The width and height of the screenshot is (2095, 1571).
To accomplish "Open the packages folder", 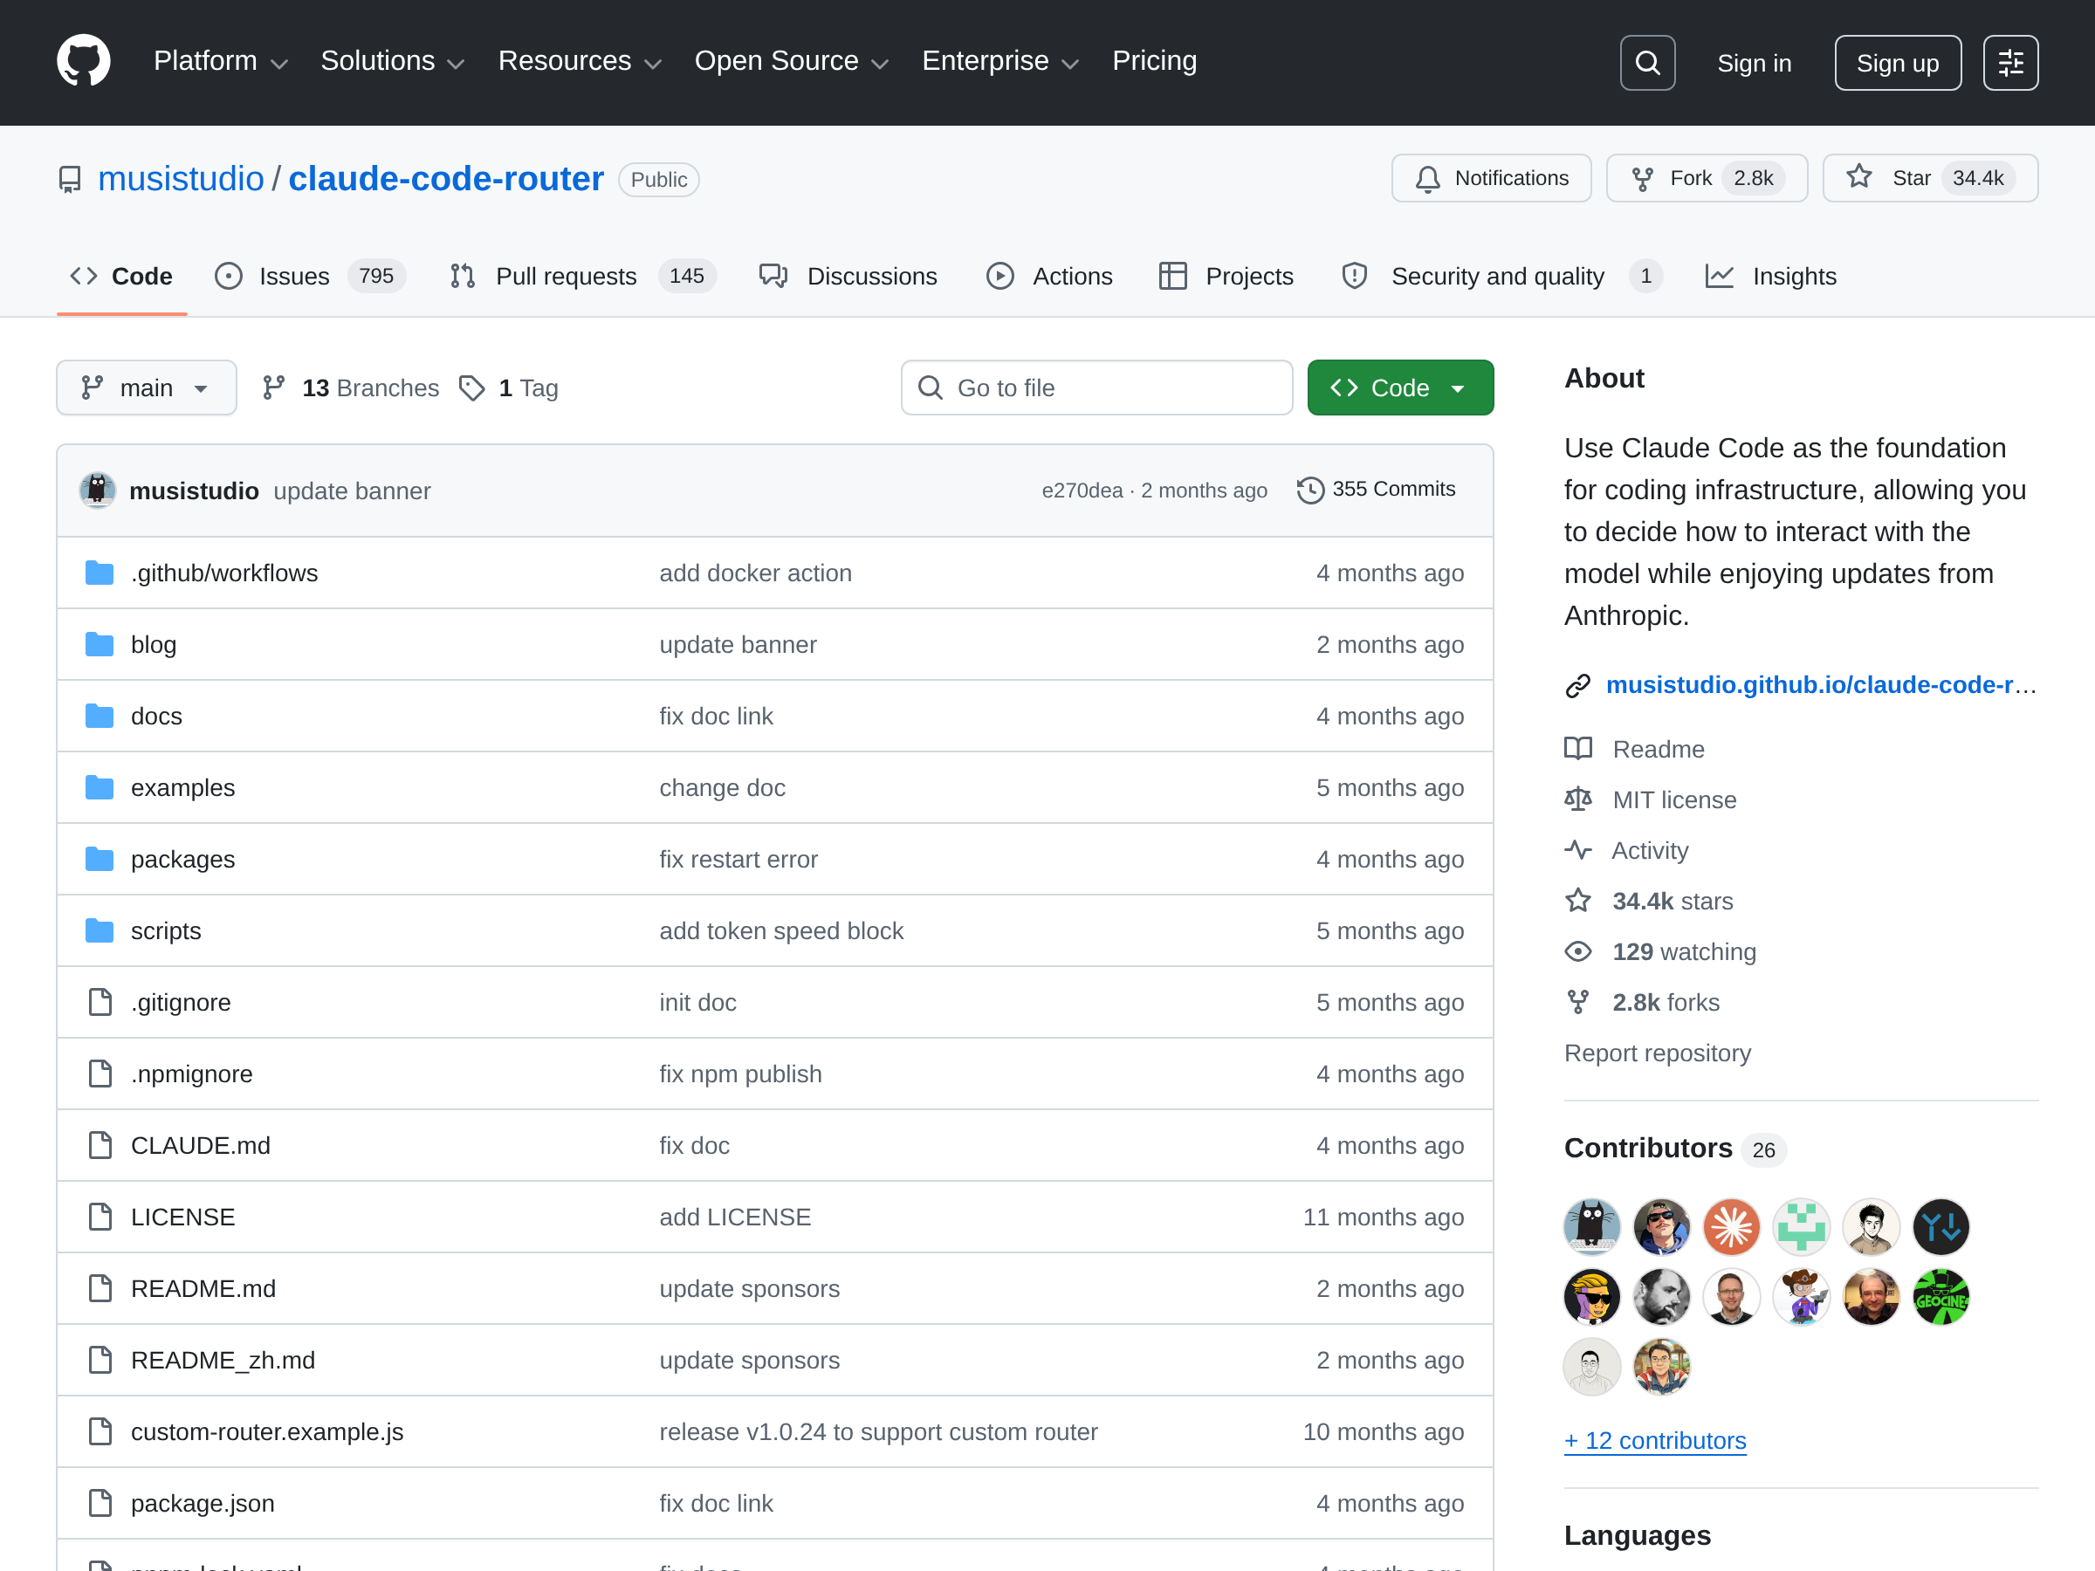I will (x=182, y=859).
